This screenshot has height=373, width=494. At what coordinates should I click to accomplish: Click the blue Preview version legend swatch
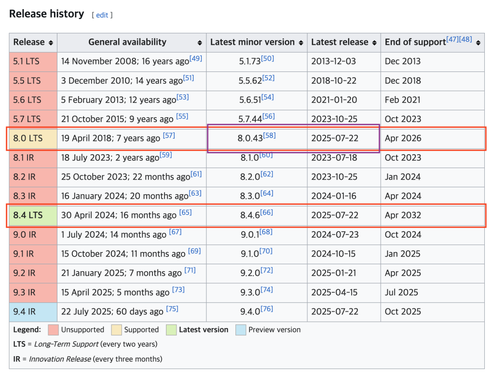point(240,330)
